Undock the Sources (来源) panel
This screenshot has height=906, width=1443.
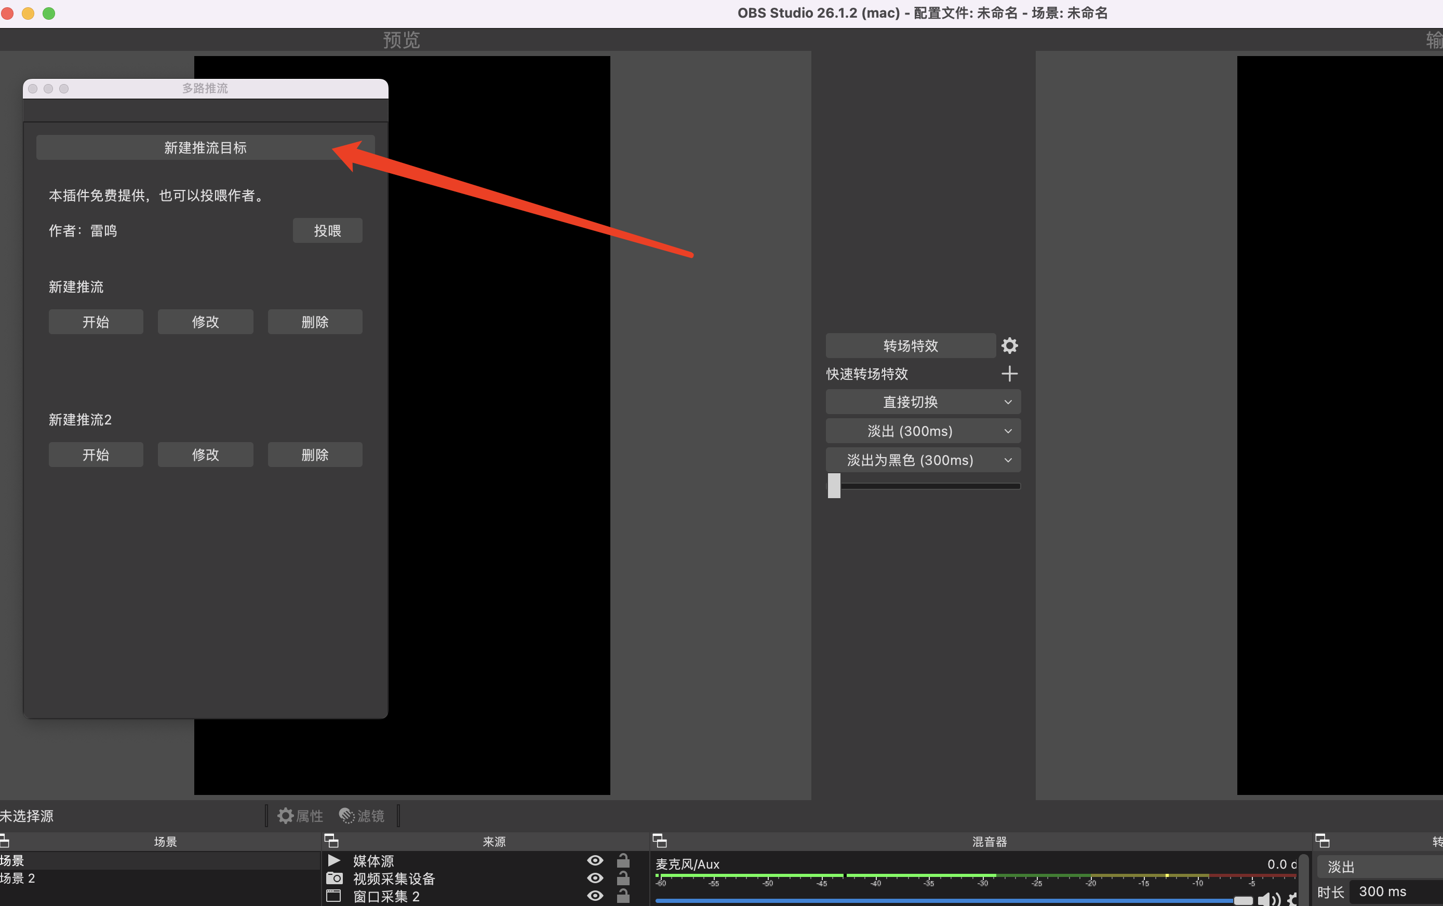(331, 841)
